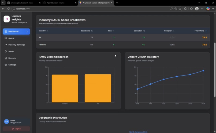The width and height of the screenshot is (216, 133).
Task: Add this page to favorites star
Action: 180,9
